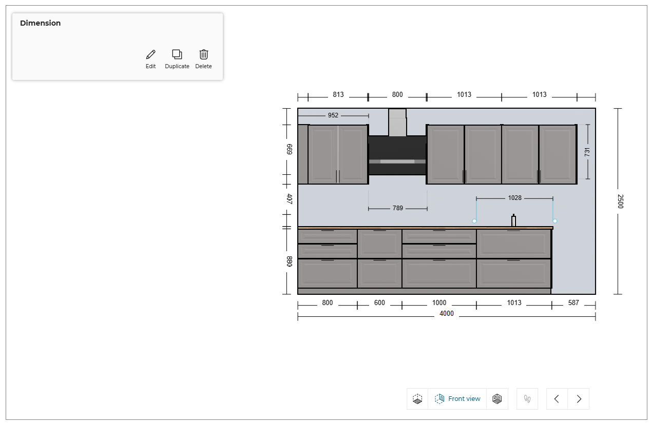Click the Edit pencil icon

point(150,54)
